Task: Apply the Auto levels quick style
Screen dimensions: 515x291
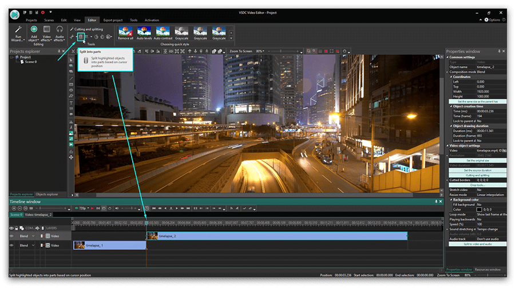Action: click(x=144, y=34)
